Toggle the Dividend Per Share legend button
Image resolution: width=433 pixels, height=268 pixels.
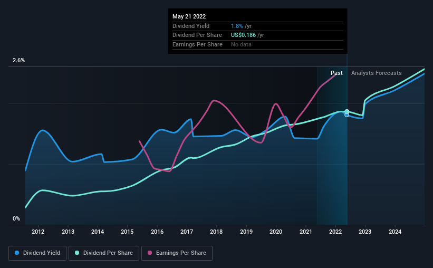(x=104, y=253)
